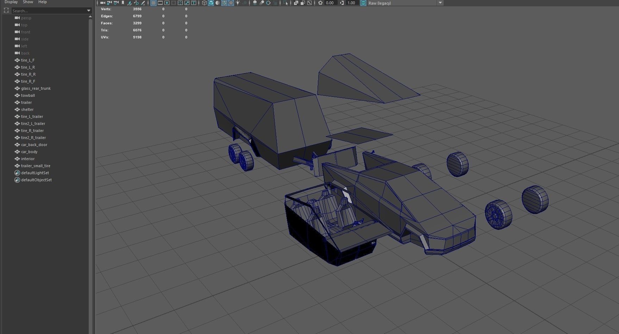619x334 pixels.
Task: Toggle the Field Chart icon
Action: (180, 3)
